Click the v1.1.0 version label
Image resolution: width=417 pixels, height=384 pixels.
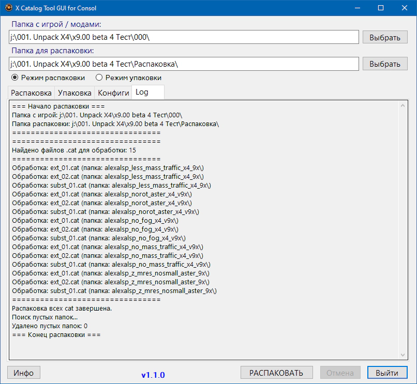point(153,374)
